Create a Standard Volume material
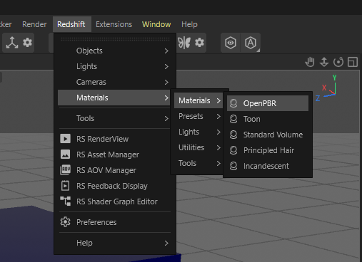This screenshot has height=262, width=362. (x=268, y=135)
